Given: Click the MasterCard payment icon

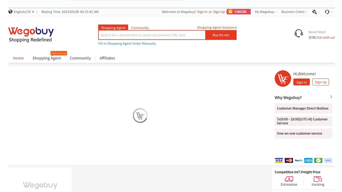Looking at the screenshot, I should [289, 160].
